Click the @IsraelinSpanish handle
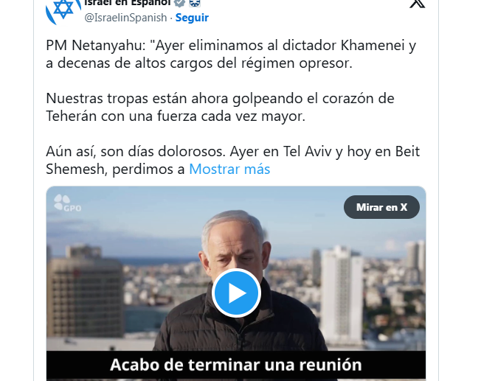 click(x=125, y=18)
